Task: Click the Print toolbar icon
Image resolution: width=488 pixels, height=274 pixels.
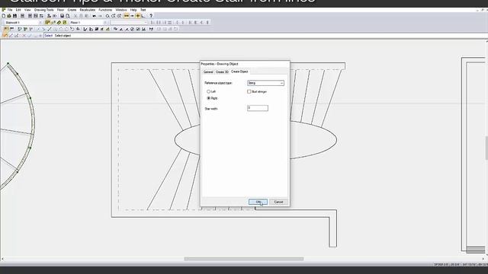Action: (x=62, y=16)
